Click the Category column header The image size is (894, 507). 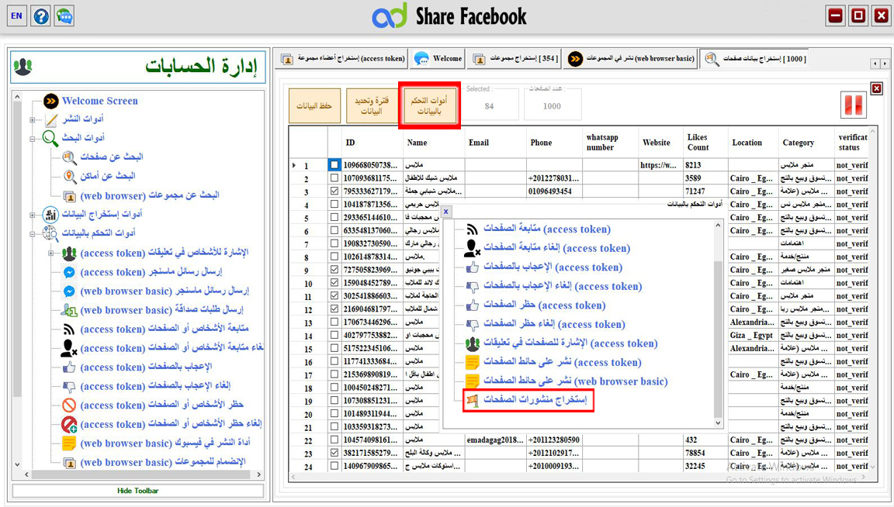pos(806,143)
